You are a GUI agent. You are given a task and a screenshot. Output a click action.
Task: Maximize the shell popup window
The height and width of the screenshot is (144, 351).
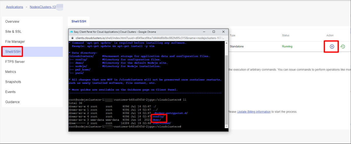[x=214, y=32]
